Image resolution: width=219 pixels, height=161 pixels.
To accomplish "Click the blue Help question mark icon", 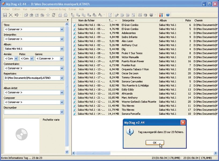I will coord(168,15).
